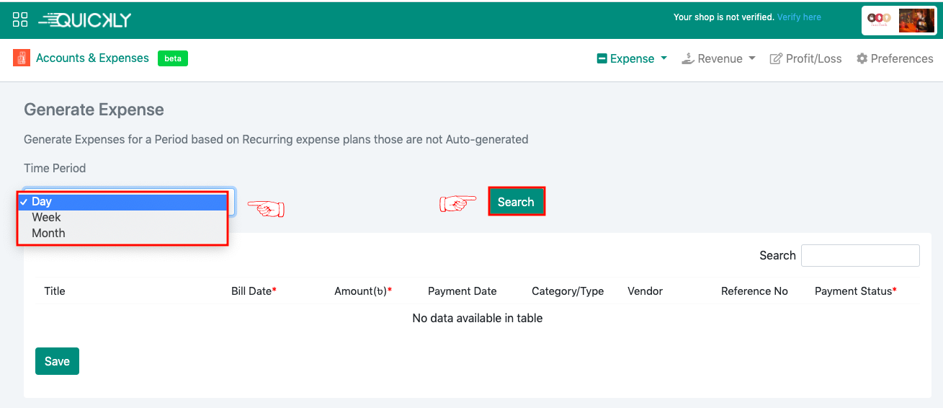Choose Month from the dropdown list
The image size is (943, 408).
point(48,233)
